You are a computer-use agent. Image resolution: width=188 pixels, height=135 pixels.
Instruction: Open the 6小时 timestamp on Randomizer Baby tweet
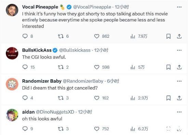(113, 81)
